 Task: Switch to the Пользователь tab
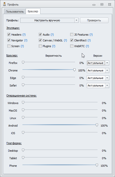(15, 12)
